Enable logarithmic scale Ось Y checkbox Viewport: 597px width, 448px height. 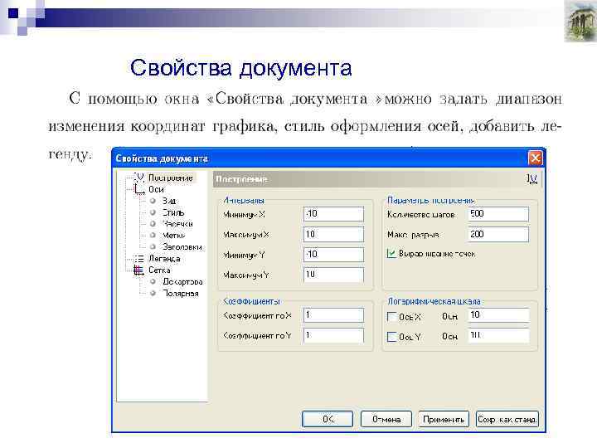click(x=391, y=337)
